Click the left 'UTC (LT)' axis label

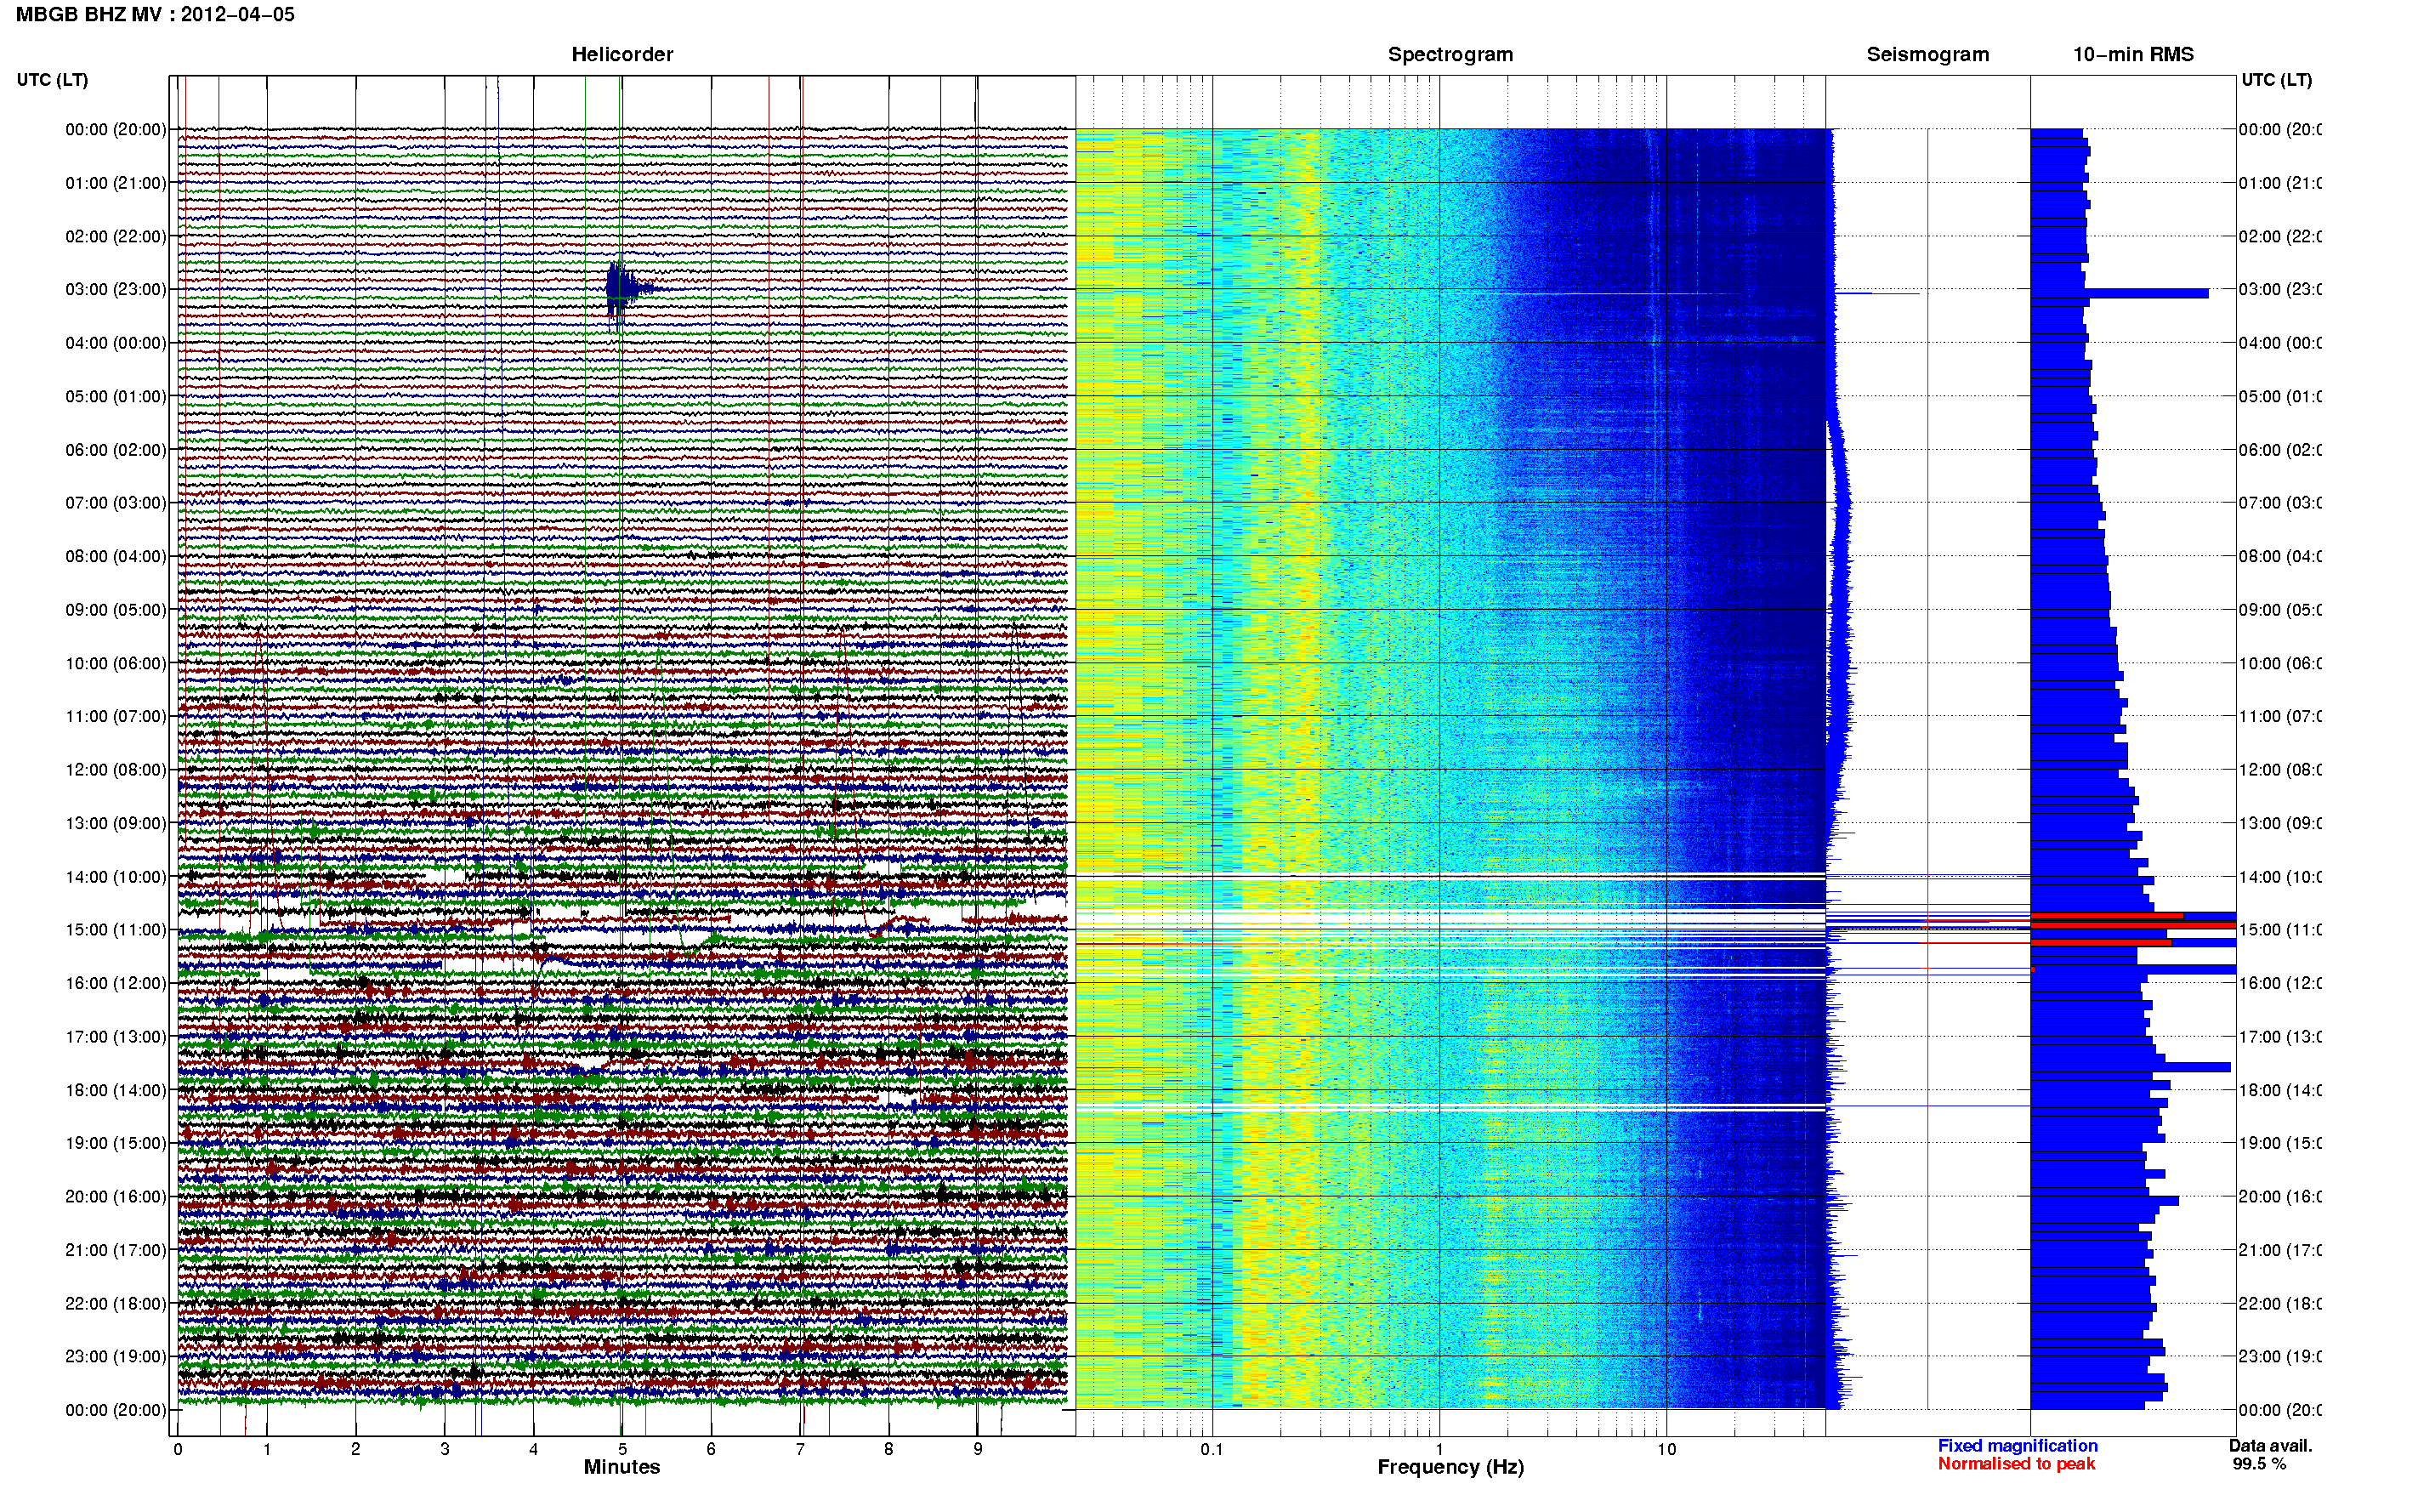[52, 80]
